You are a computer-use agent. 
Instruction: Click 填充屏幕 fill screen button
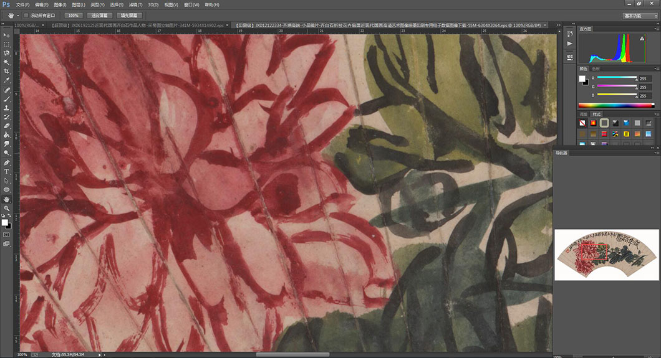coord(129,16)
